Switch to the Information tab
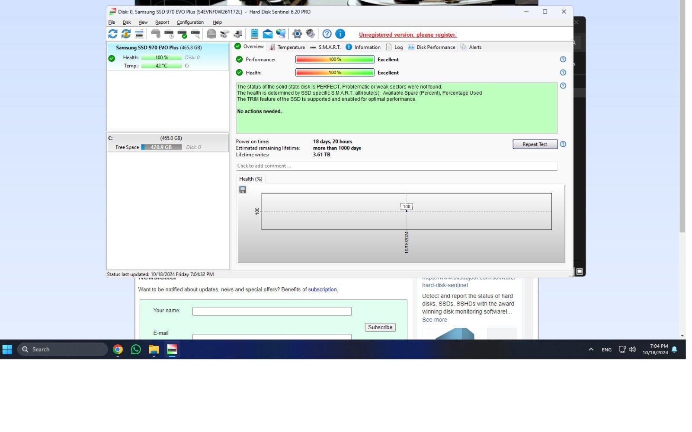692x432 pixels. (x=363, y=47)
